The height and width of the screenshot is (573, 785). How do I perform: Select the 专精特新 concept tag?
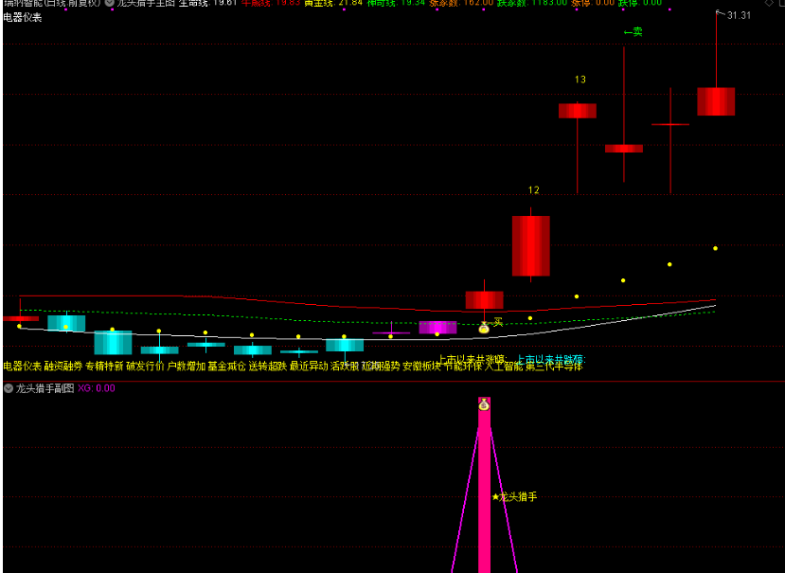(103, 366)
